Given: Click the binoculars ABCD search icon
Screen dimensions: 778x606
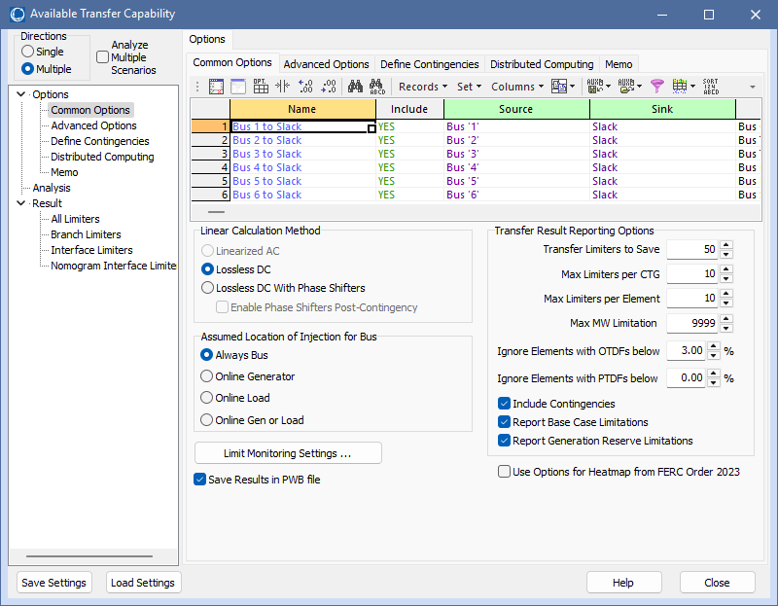Looking at the screenshot, I should point(377,87).
